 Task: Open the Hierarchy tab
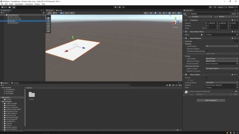pyautogui.click(x=6, y=10)
